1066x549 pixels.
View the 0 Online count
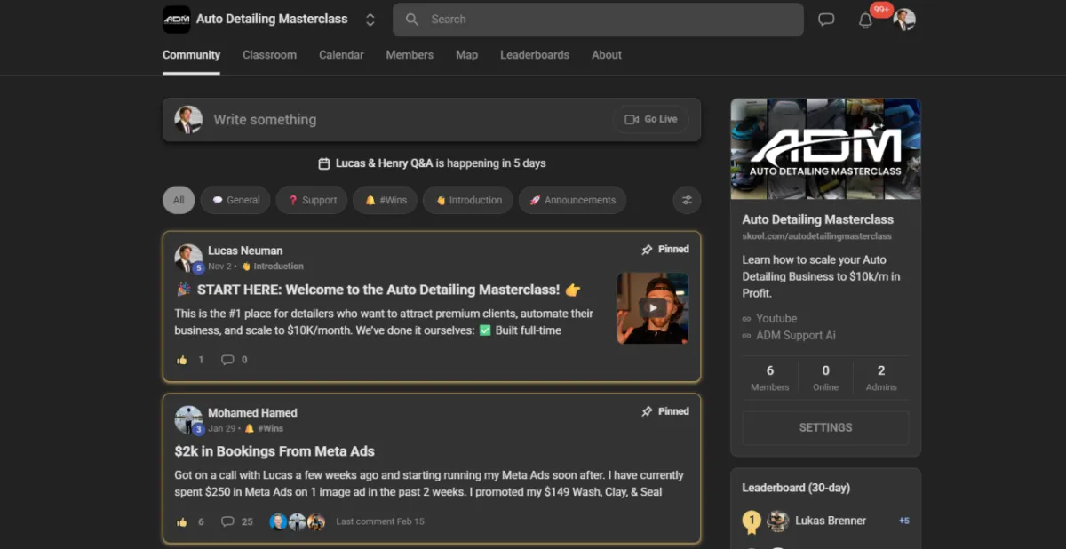(825, 378)
